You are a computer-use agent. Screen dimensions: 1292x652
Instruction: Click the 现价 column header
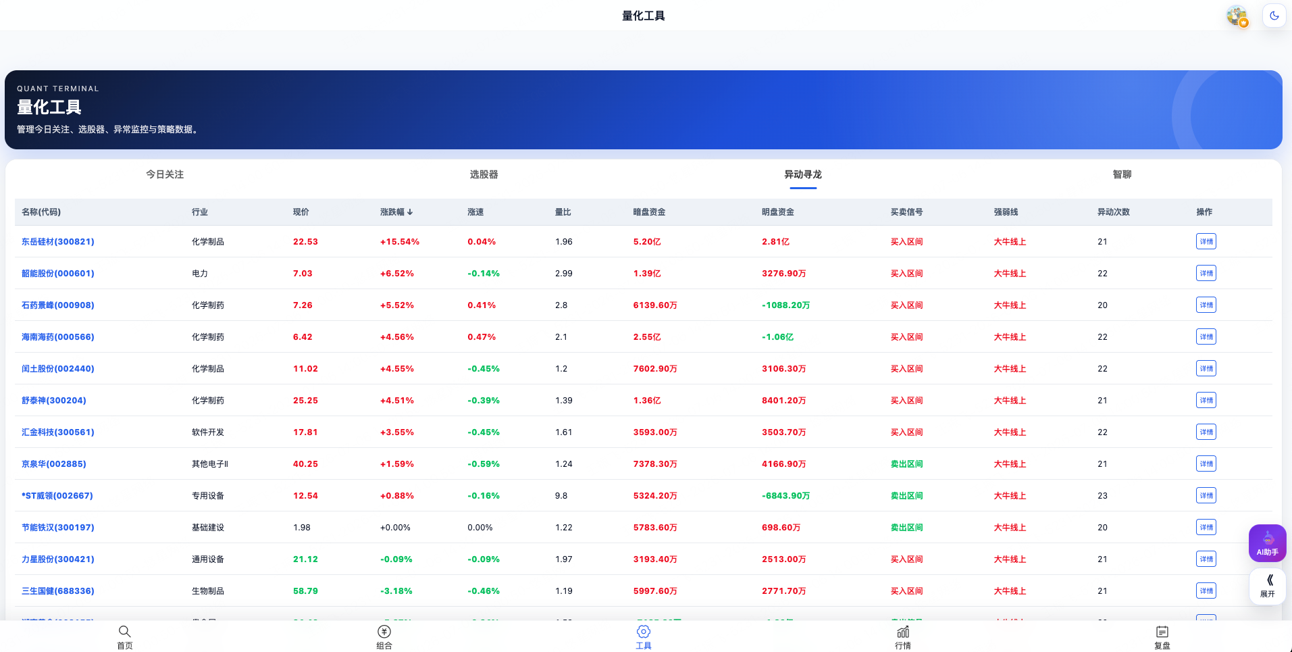tap(301, 212)
